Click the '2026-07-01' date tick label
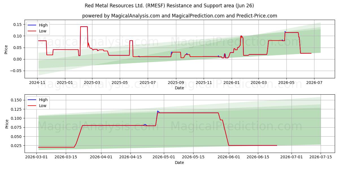 coord(291,157)
